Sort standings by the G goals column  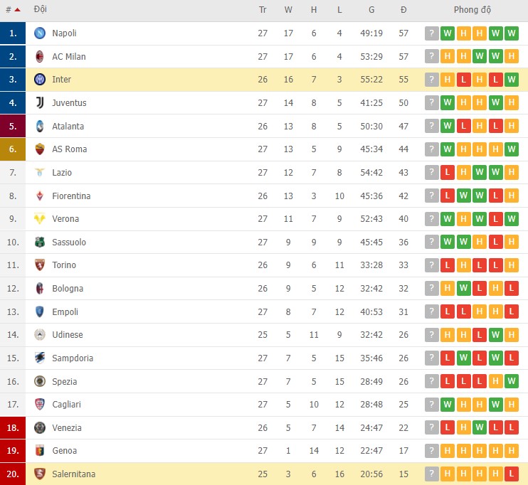click(x=371, y=10)
